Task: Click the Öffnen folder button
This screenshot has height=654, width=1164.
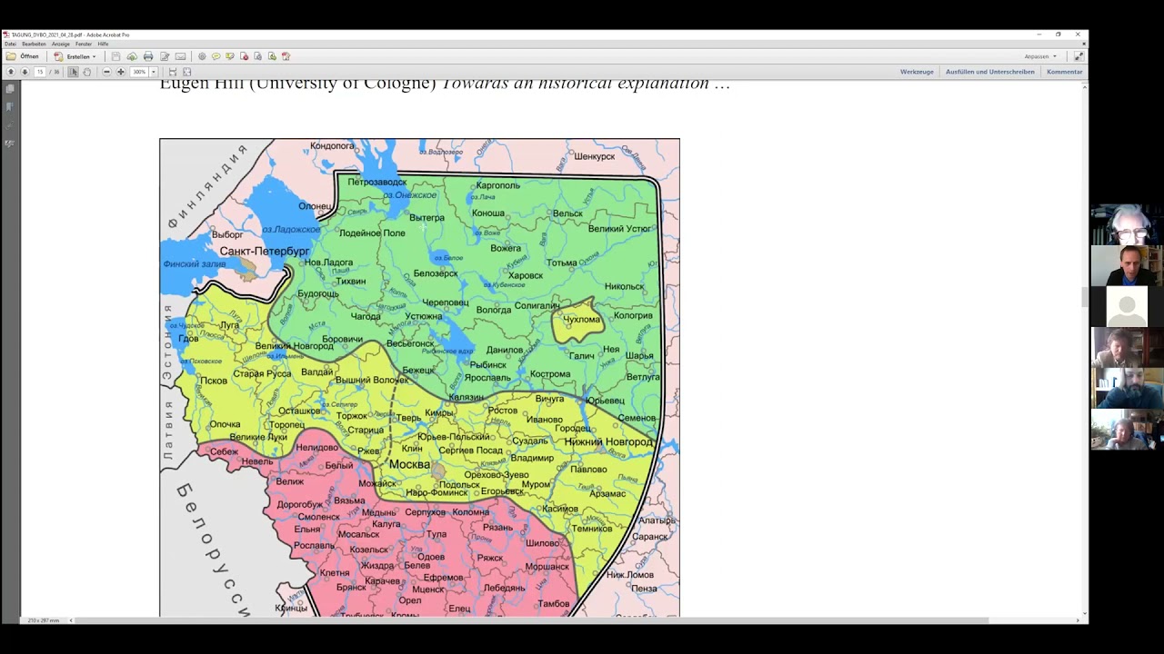Action: click(23, 56)
